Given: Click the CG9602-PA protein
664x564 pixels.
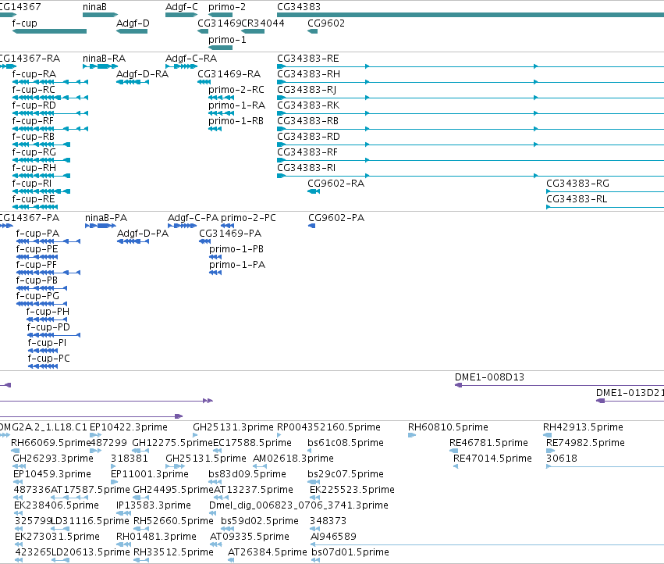Looking at the screenshot, I should [x=311, y=226].
